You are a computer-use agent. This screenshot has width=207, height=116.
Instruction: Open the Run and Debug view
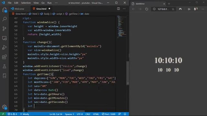[4, 47]
